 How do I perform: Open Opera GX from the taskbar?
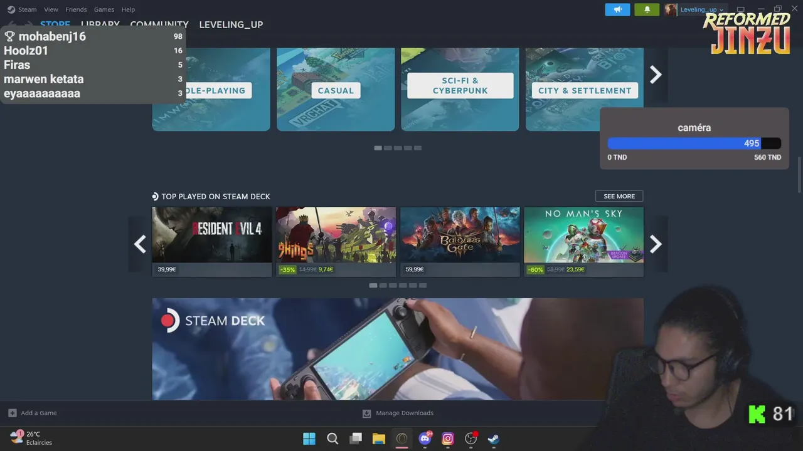coord(401,438)
